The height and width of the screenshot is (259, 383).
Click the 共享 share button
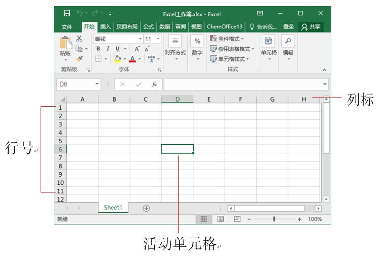pyautogui.click(x=310, y=26)
